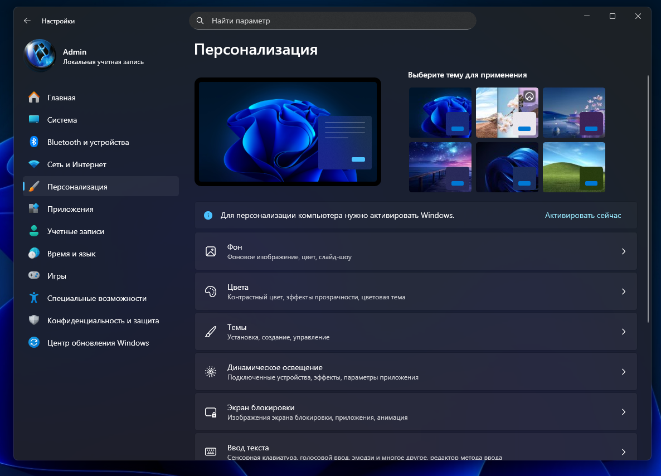Screen dimensions: 661x476
Task: Click the Конфиденциальность и защита label
Action: pos(103,320)
